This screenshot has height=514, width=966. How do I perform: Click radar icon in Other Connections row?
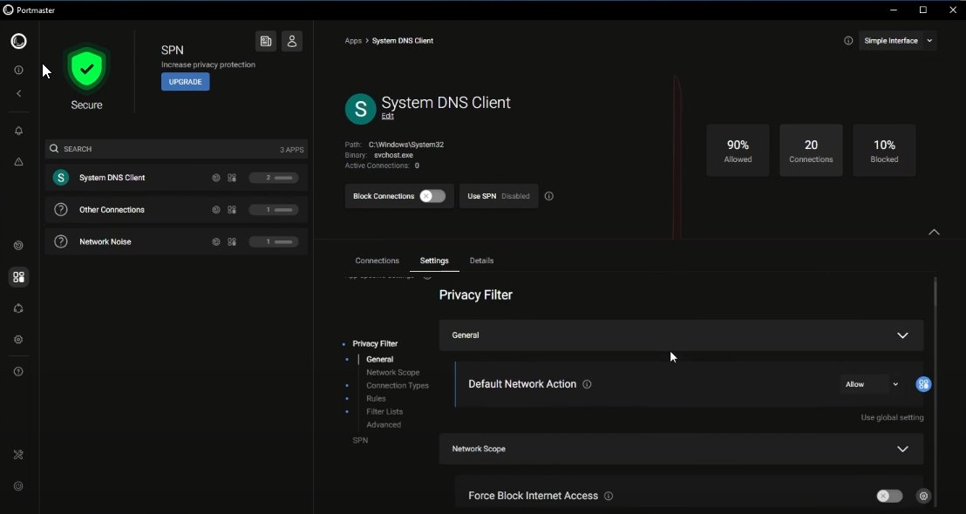[215, 210]
